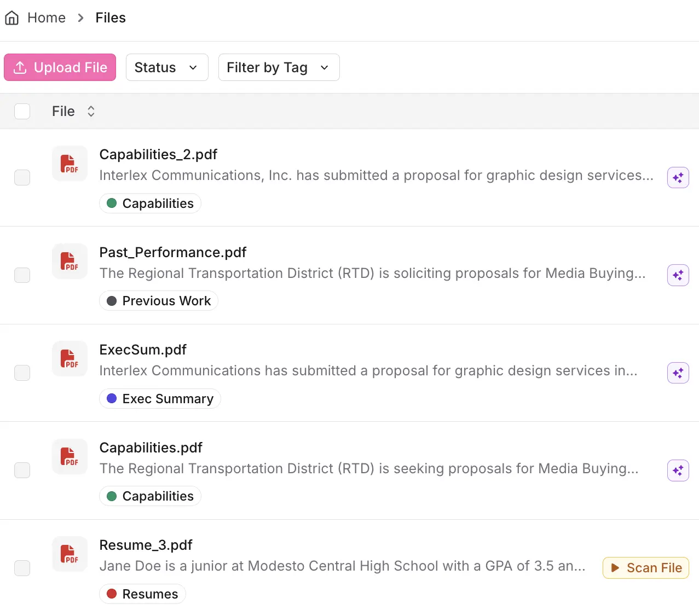699x610 pixels.
Task: Click the sparkle icon beside Capabilities.pdf
Action: pos(678,470)
